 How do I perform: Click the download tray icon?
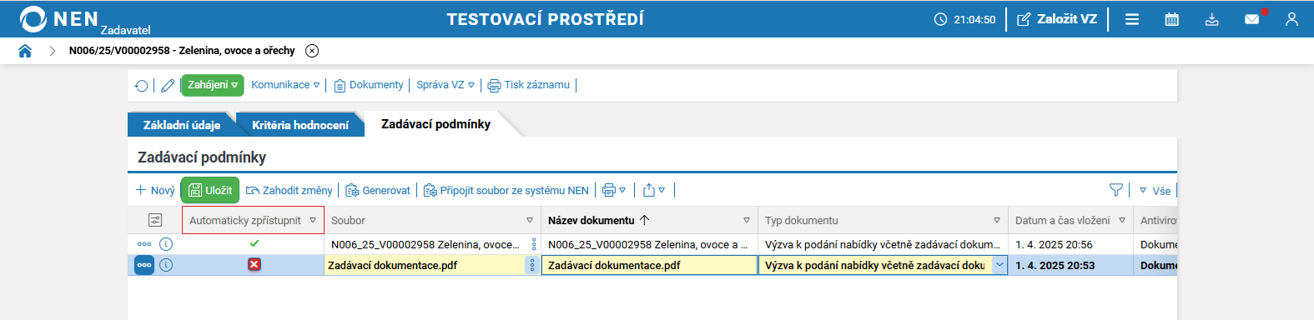1212,19
